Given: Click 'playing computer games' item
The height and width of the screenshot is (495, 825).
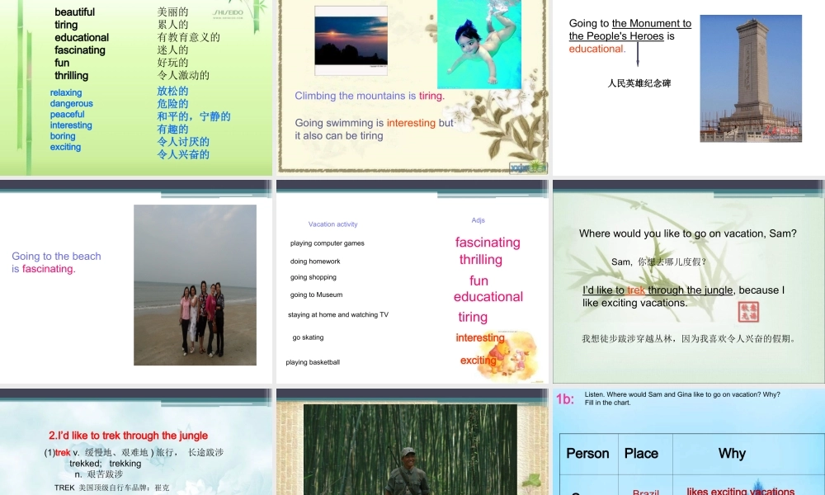Looking at the screenshot, I should tap(328, 243).
